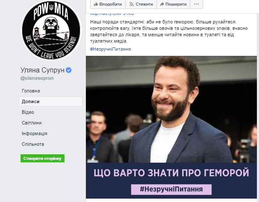
Task: Click the Уляна Супрун page name
Action: (42, 70)
